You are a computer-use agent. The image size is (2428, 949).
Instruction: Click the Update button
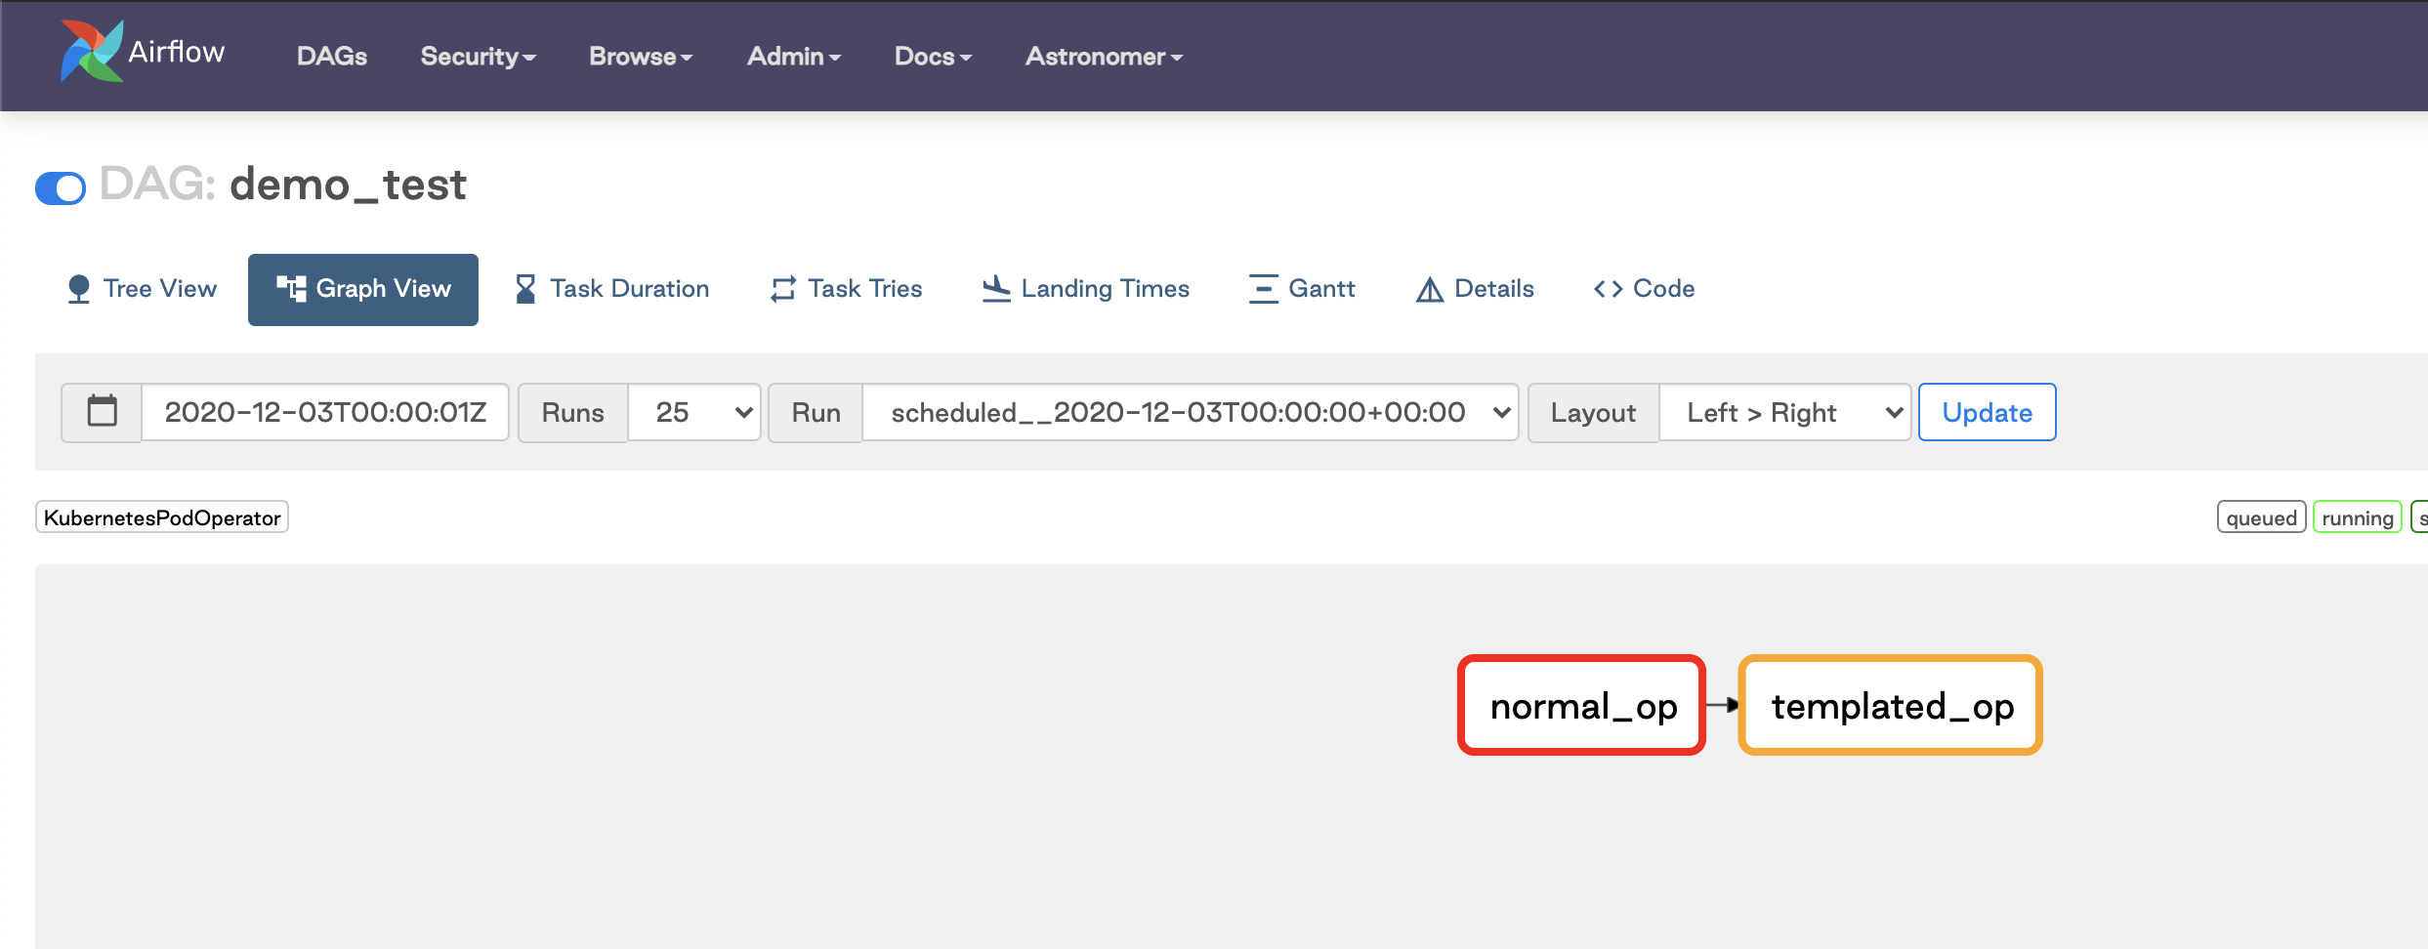click(x=1988, y=412)
